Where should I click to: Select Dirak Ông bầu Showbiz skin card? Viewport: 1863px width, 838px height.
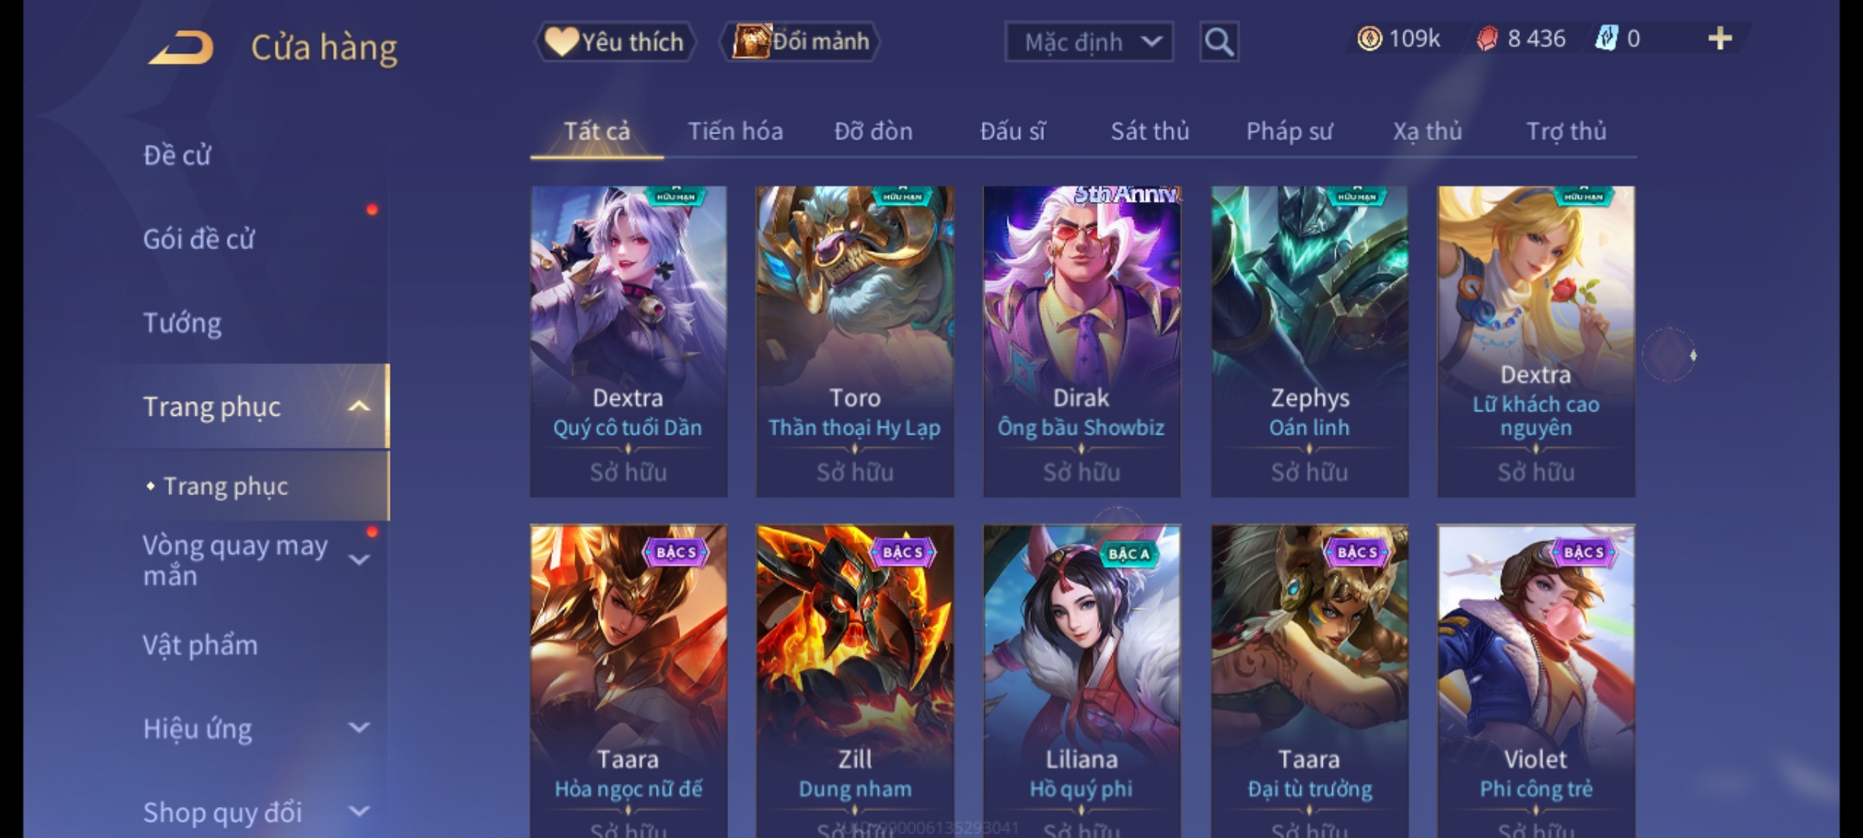point(1082,341)
